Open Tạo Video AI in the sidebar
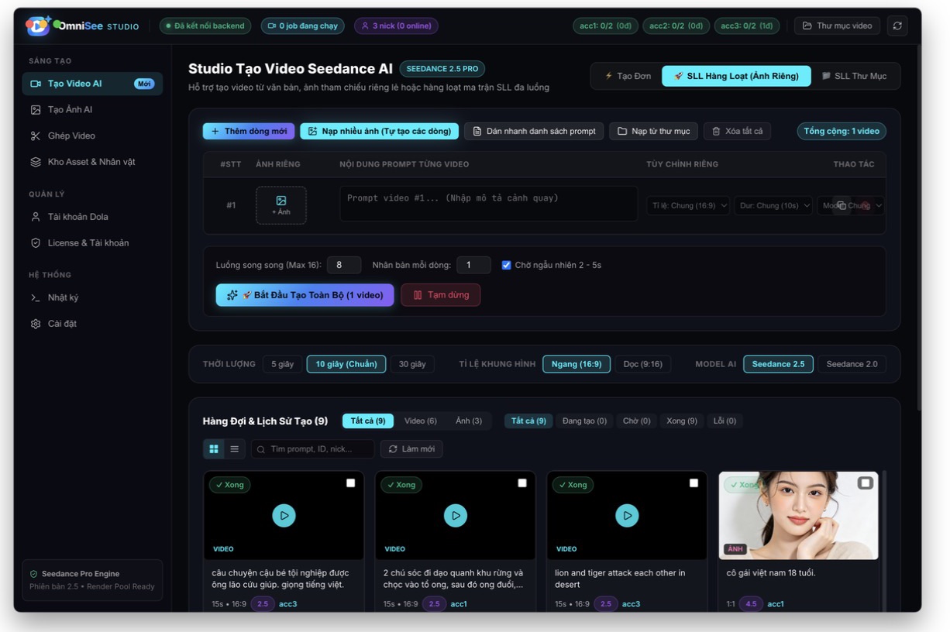Image resolution: width=950 pixels, height=632 pixels. click(x=92, y=84)
